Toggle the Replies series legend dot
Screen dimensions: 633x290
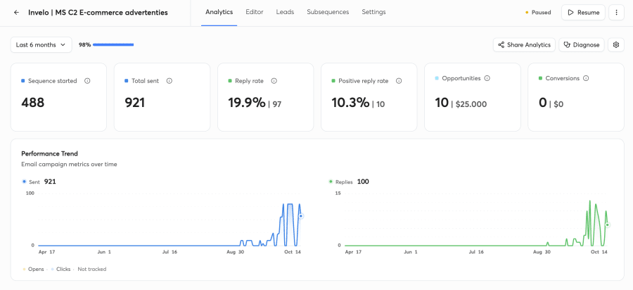(331, 182)
